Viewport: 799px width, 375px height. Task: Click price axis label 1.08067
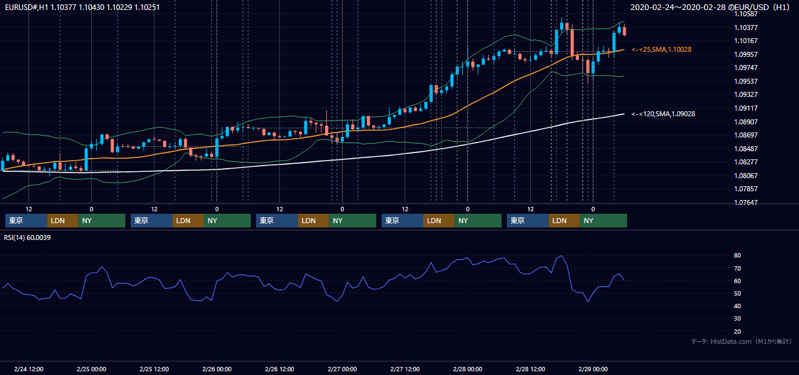746,176
